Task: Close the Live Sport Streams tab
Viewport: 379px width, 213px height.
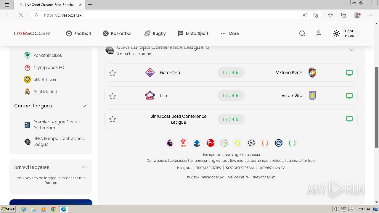Action: [x=81, y=5]
